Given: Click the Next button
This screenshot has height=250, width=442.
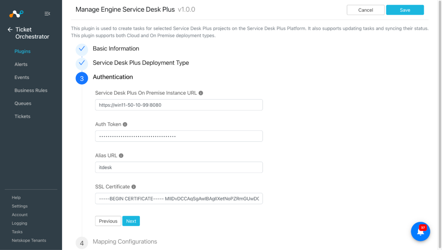Looking at the screenshot, I should [x=131, y=221].
